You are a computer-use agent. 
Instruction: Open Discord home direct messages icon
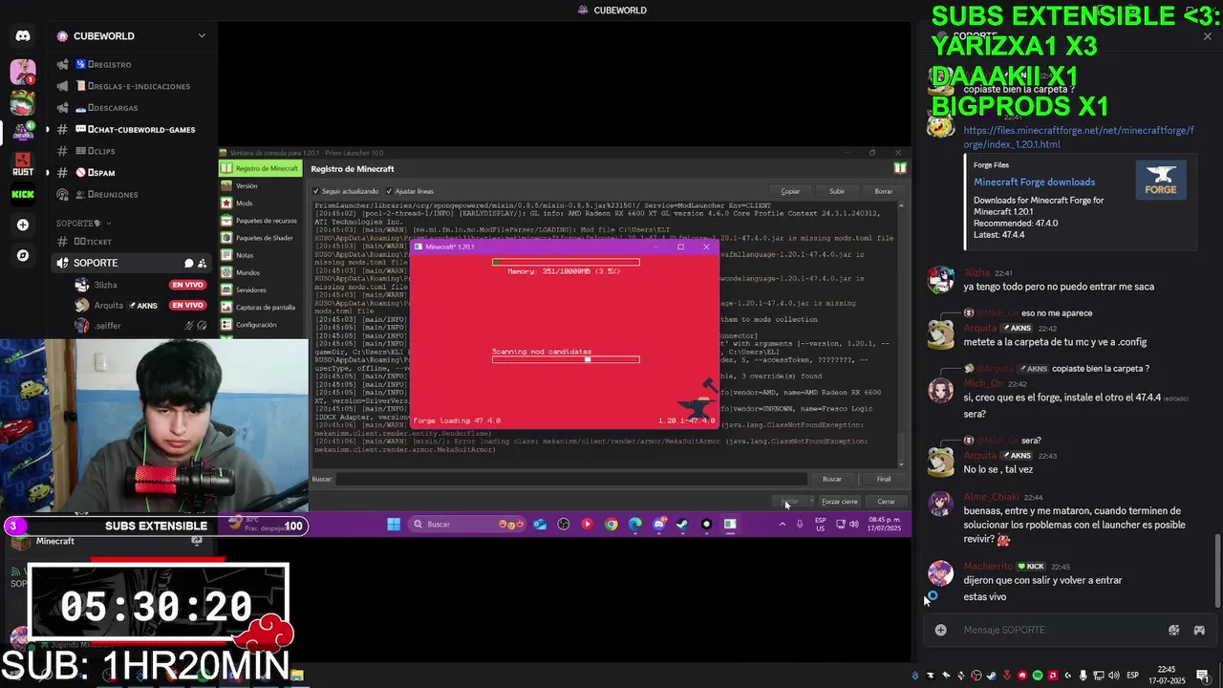coord(23,36)
